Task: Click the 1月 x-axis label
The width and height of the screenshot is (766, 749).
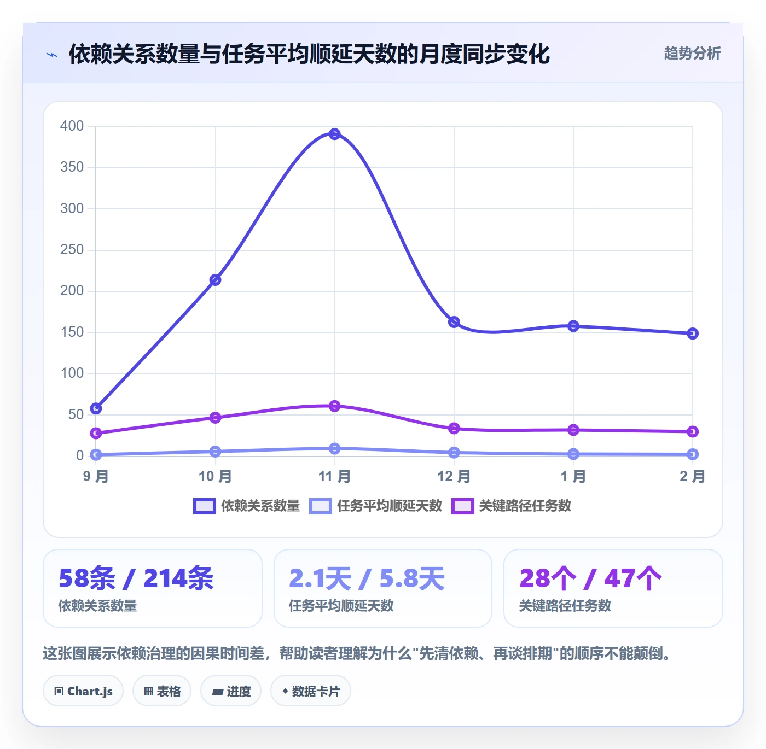Action: 573,476
